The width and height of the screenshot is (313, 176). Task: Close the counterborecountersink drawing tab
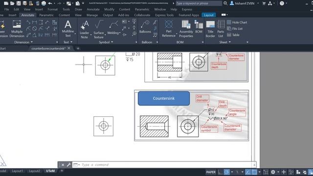tap(69, 48)
